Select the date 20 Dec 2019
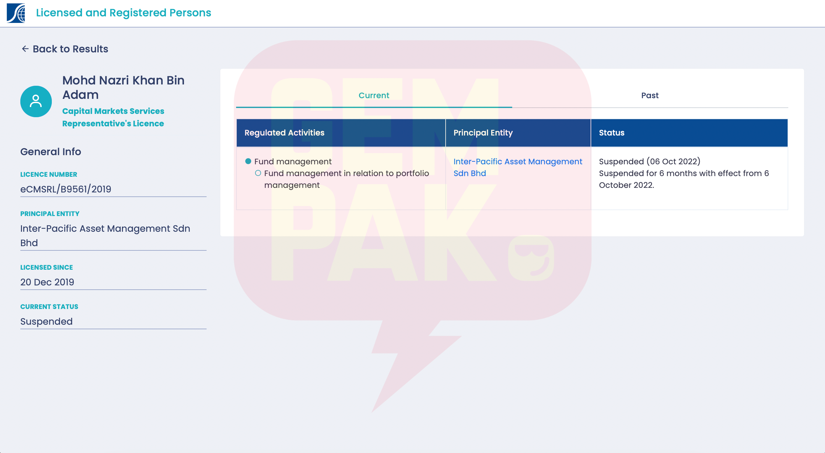Screen dimensions: 825x453 point(47,282)
